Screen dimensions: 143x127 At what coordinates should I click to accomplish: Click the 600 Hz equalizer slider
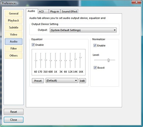point(50,60)
